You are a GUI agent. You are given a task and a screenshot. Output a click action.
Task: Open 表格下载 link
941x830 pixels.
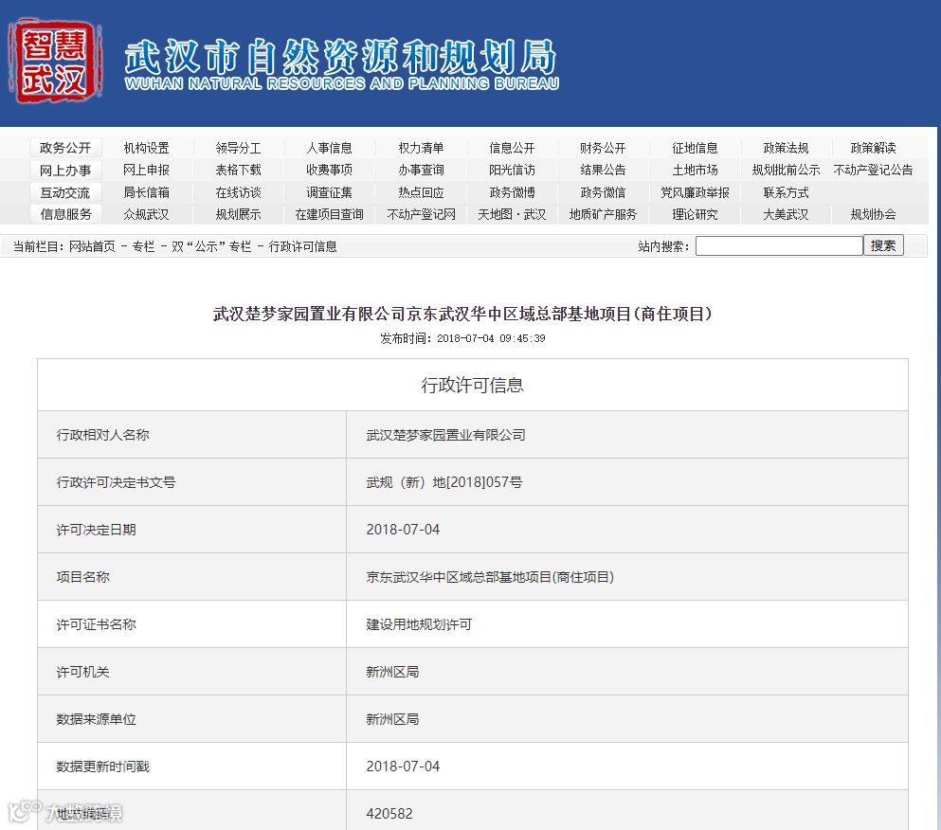238,170
